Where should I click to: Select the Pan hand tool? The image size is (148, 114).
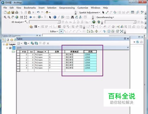point(13,17)
